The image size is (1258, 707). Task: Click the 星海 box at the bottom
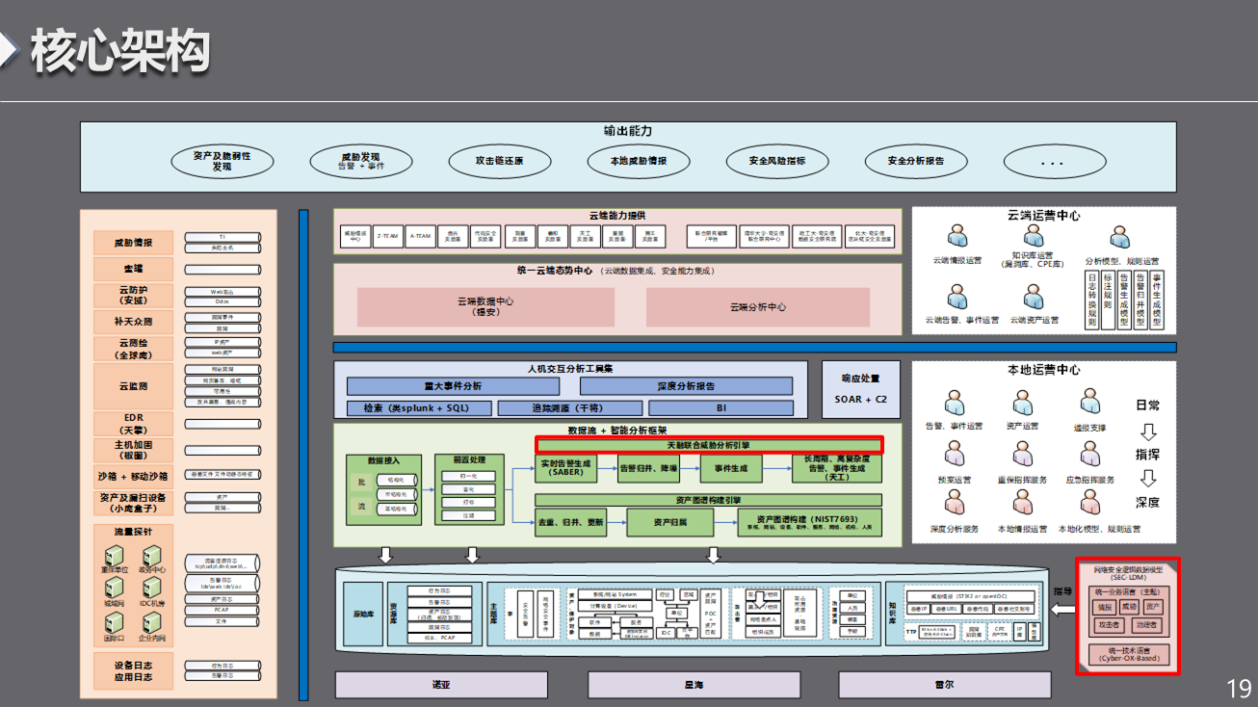pos(694,685)
